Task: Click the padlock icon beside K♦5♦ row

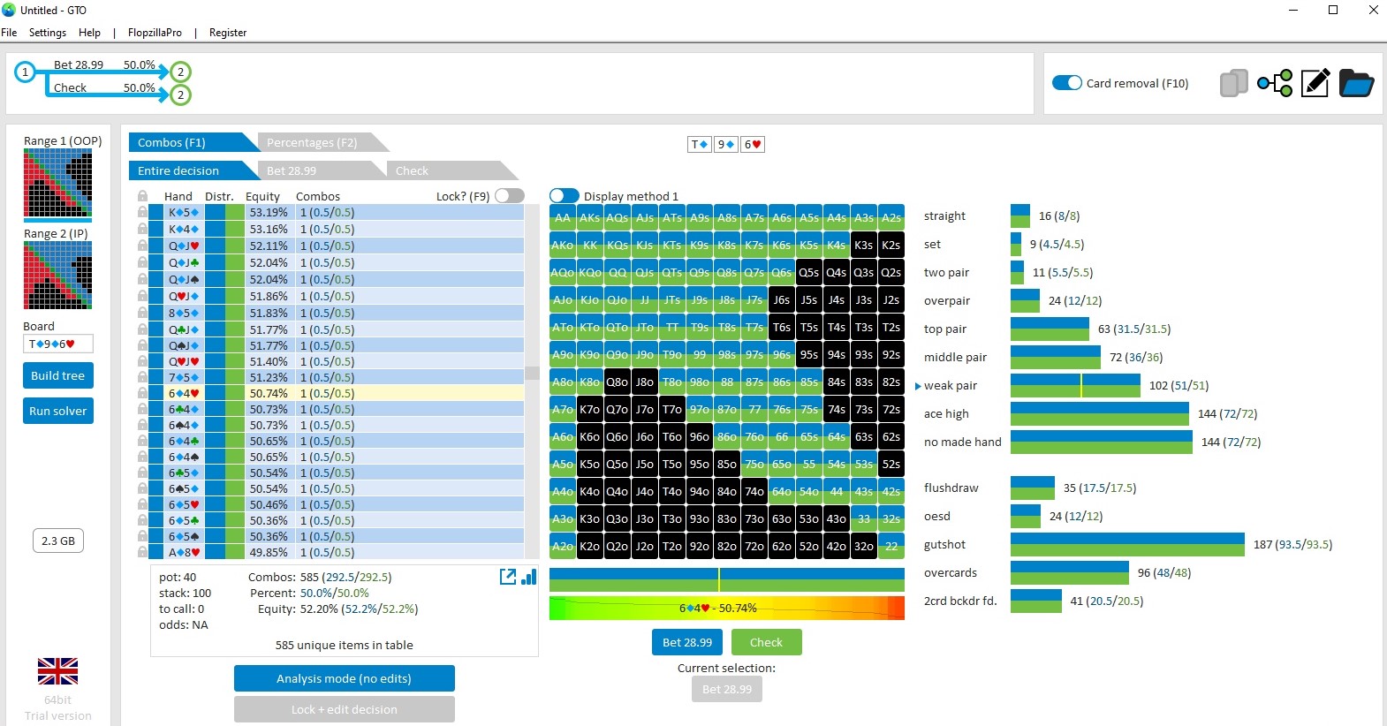Action: (142, 213)
